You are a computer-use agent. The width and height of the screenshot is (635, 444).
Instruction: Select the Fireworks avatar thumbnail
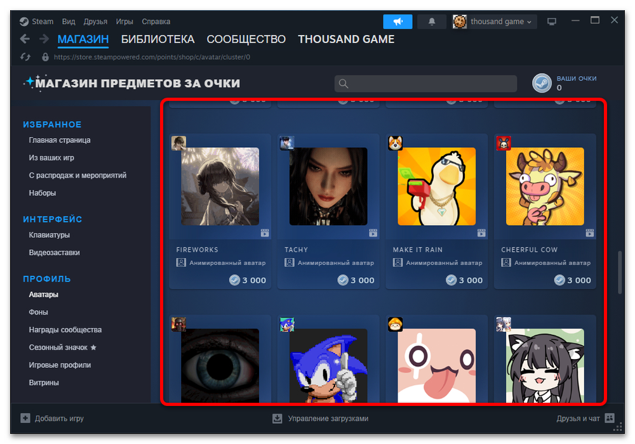(x=220, y=186)
